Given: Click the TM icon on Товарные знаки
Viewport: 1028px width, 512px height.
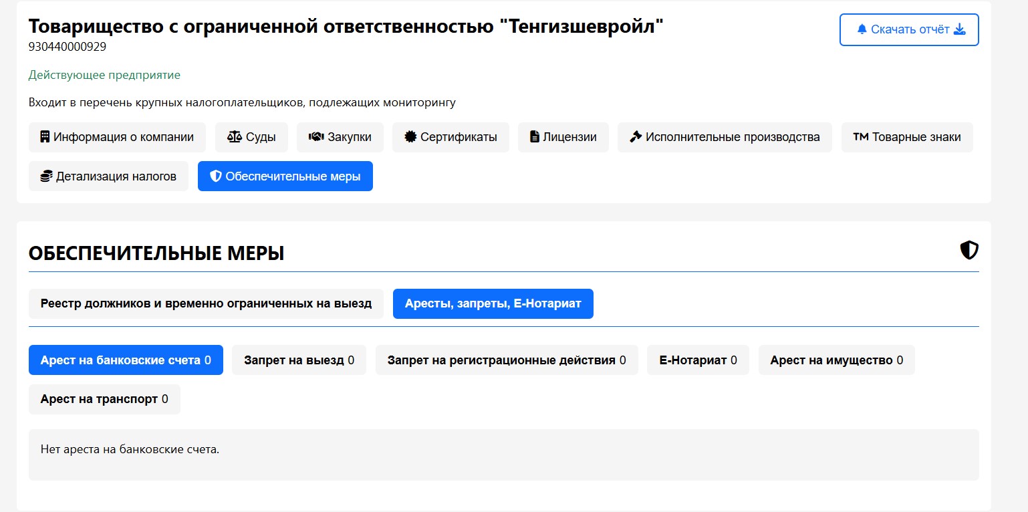Looking at the screenshot, I should [x=860, y=137].
